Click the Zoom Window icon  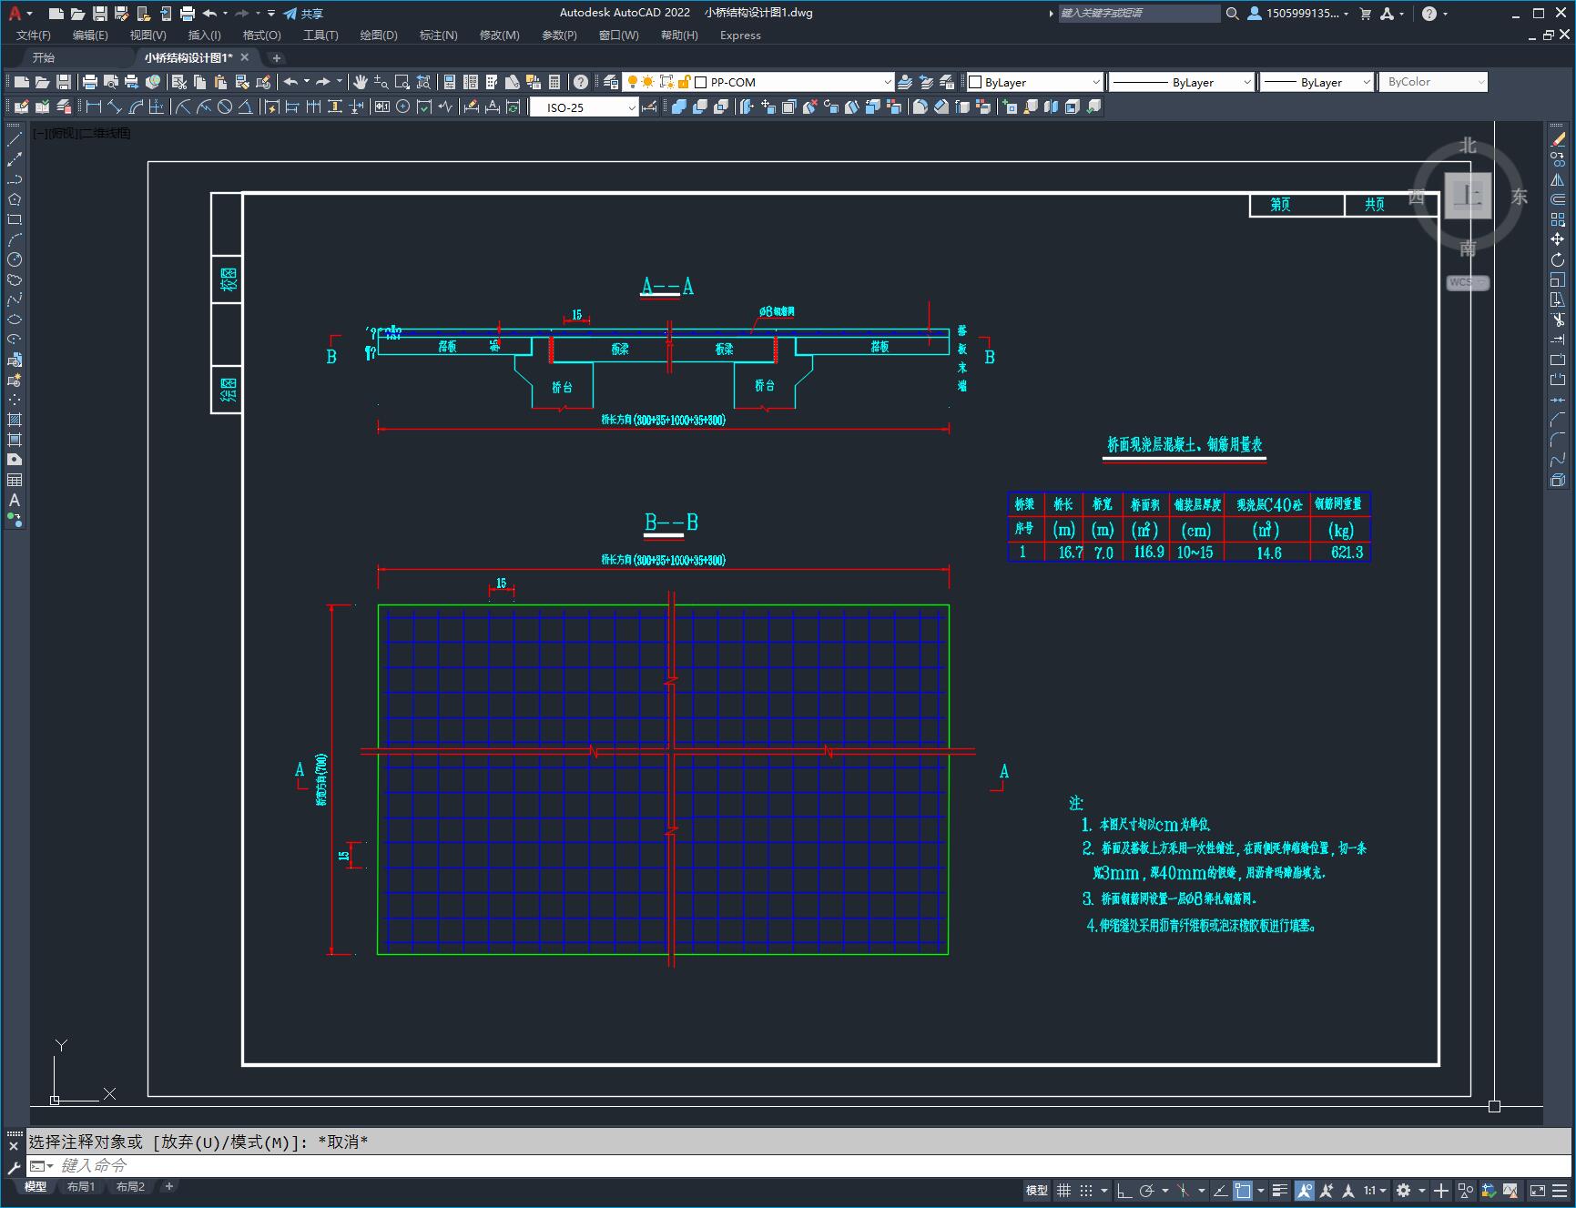coord(402,82)
